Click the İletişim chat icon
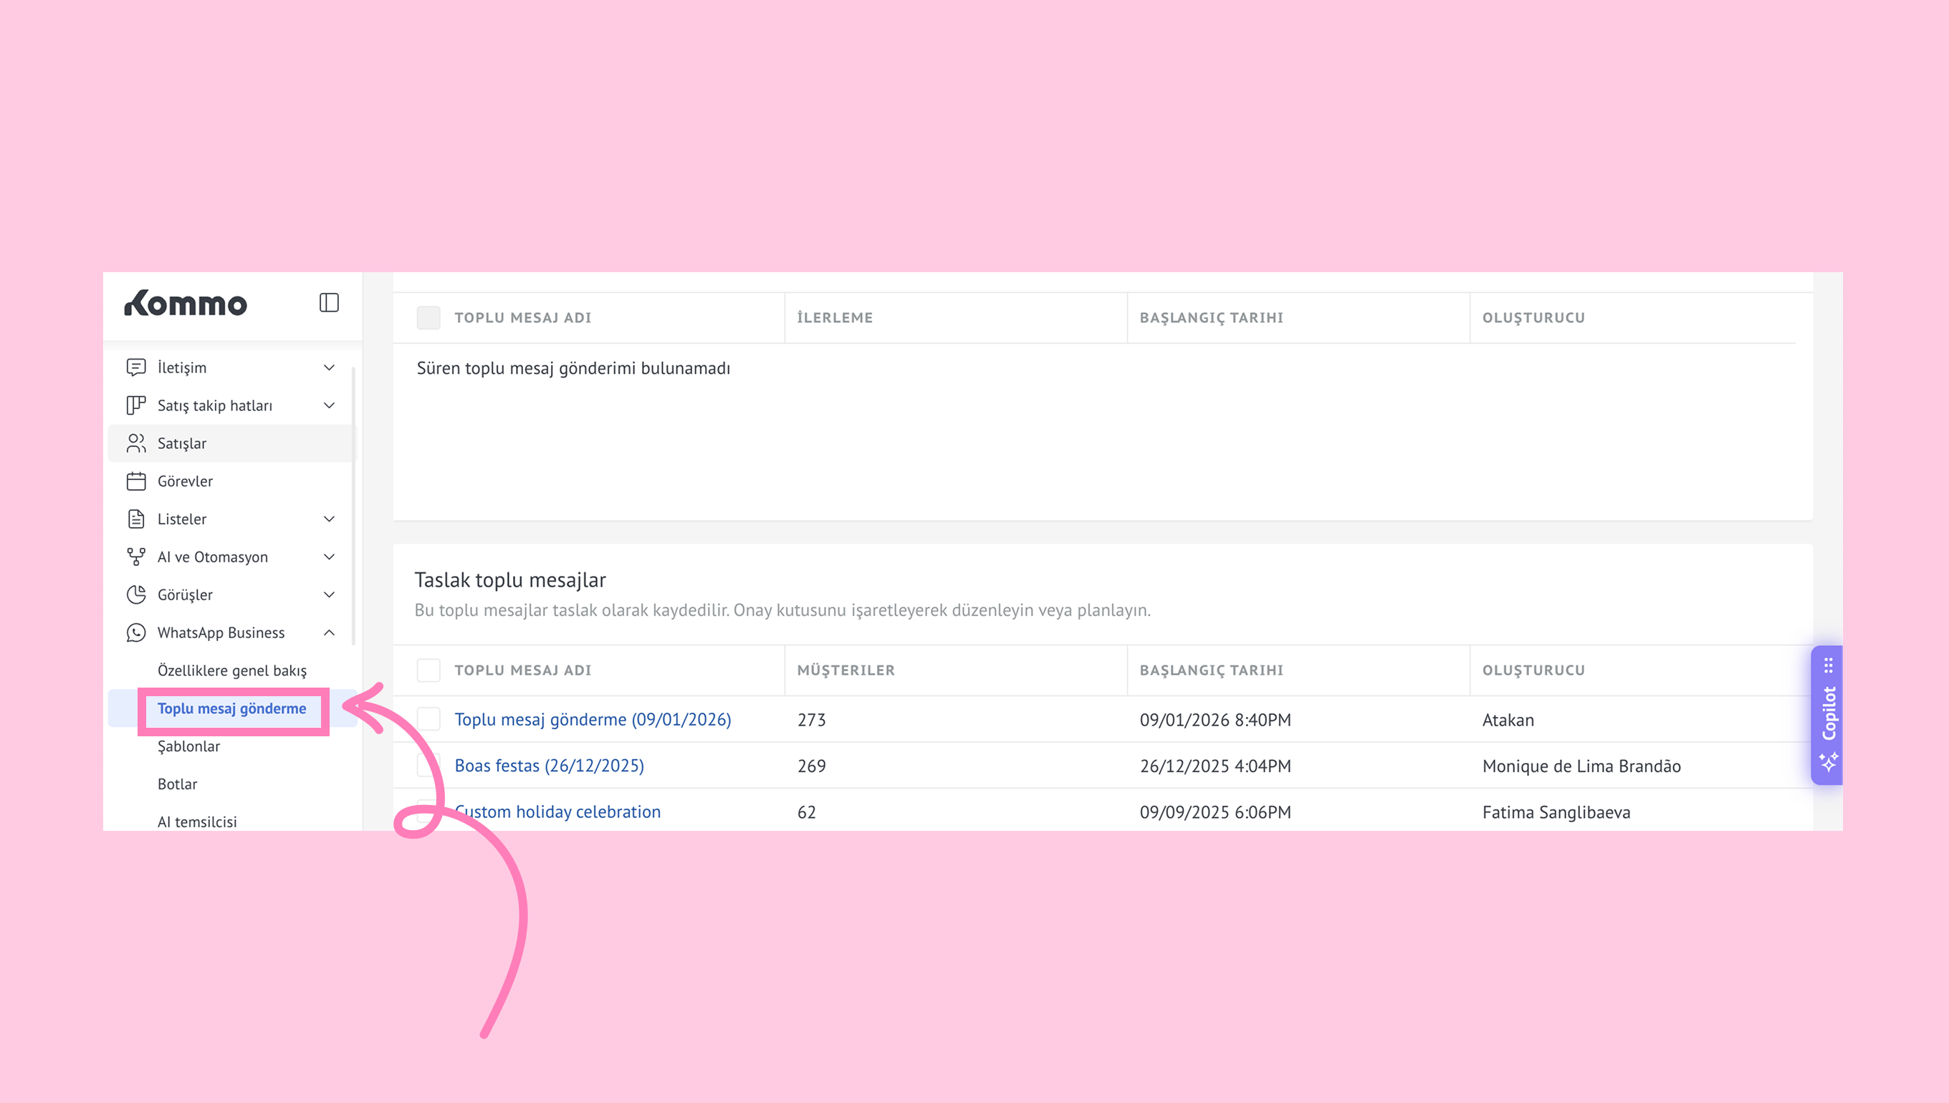 tap(136, 367)
